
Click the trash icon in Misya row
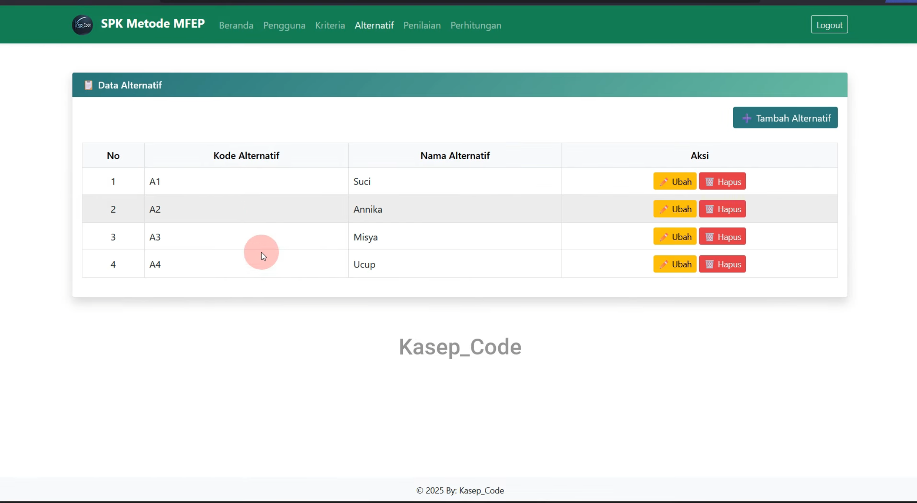tap(709, 237)
